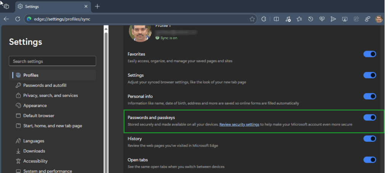Open the Extensions puzzle icon

(264, 19)
